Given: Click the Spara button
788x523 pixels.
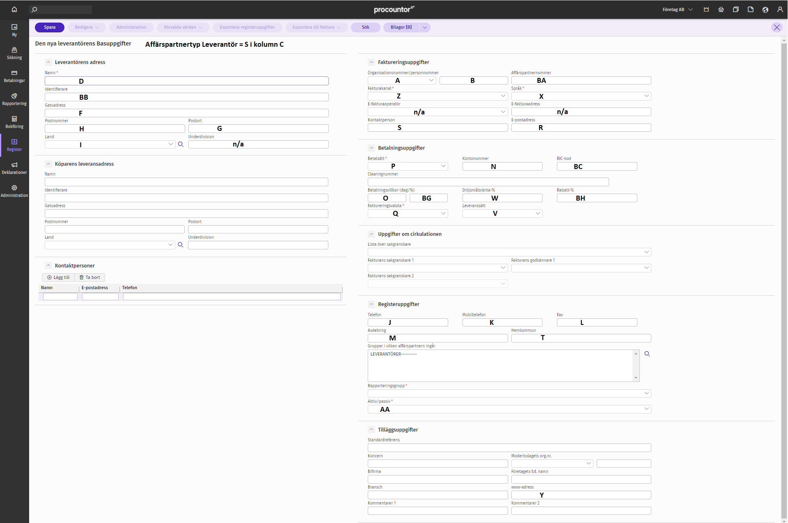Looking at the screenshot, I should 50,27.
